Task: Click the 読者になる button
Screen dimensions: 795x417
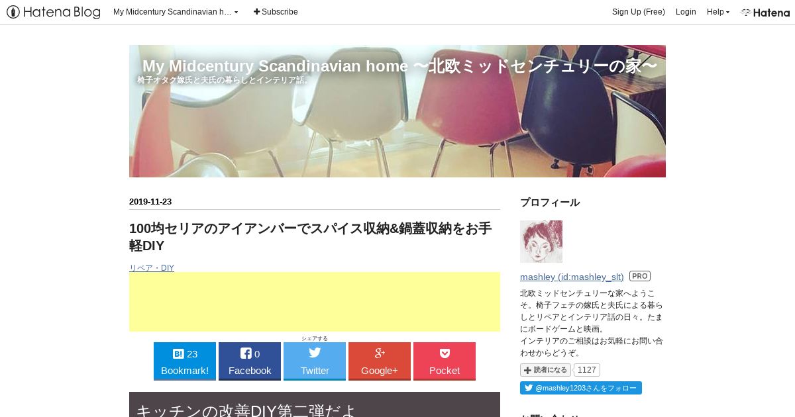Action: tap(545, 370)
